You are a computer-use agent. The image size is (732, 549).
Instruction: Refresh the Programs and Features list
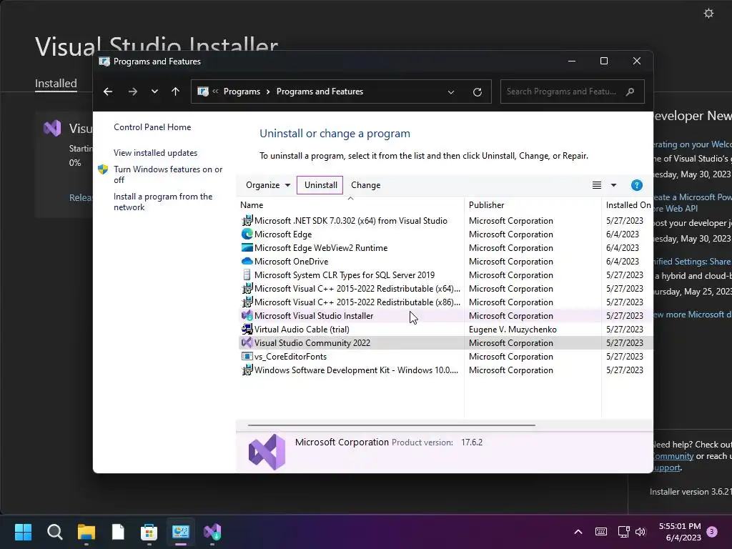pyautogui.click(x=477, y=92)
